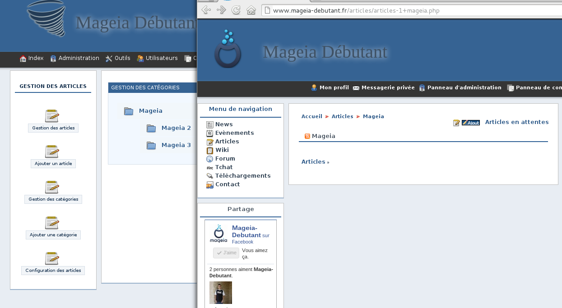Open Messagerie privée in the top bar
This screenshot has width=562, height=308.
coord(388,88)
